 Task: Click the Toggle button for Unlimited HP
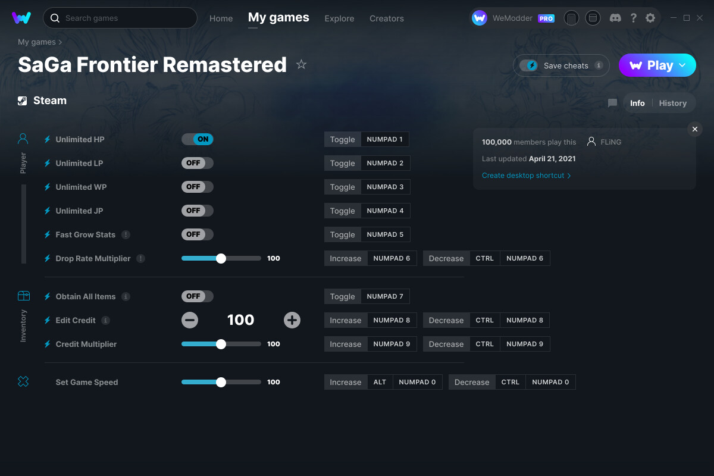(342, 139)
